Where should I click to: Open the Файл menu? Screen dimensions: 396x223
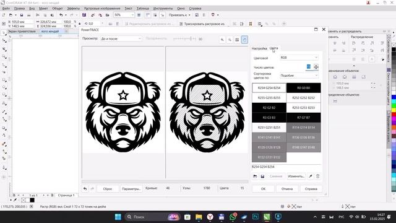[6, 8]
